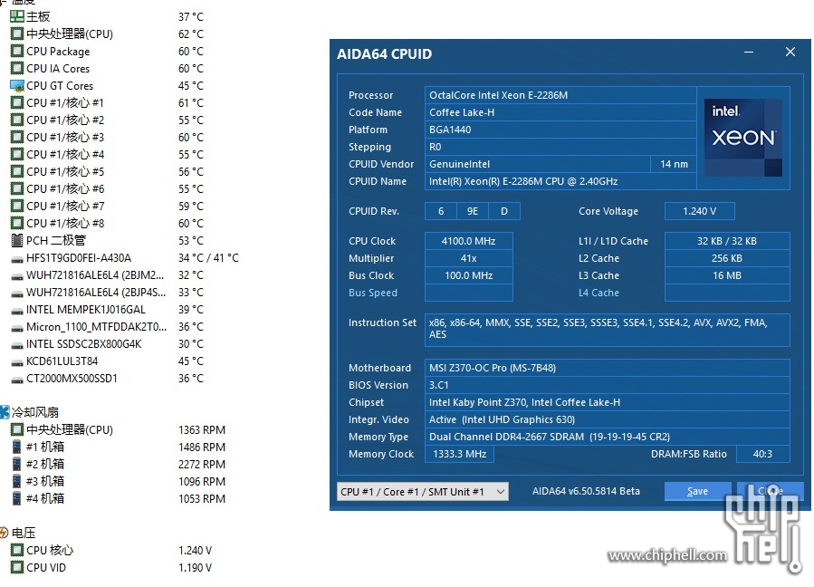814x587 pixels.
Task: Click the CPUID Name value field
Action: click(560, 181)
